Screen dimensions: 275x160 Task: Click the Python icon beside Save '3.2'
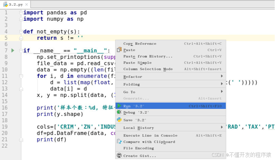click(119, 120)
